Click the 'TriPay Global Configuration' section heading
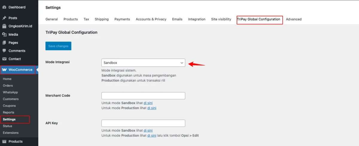359x146 pixels. [x=72, y=32]
